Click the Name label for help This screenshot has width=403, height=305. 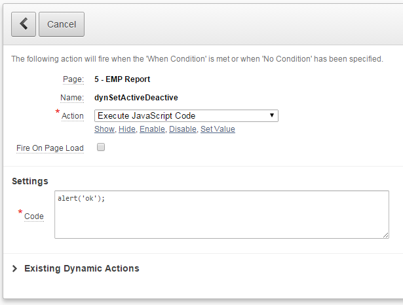pos(72,98)
